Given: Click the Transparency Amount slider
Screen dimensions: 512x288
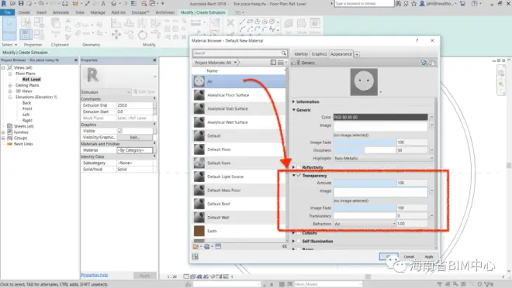Looking at the screenshot, I should pos(365,183).
